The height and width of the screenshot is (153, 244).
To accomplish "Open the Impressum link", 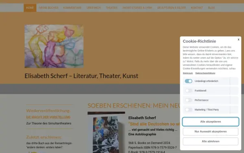I will tap(187, 73).
